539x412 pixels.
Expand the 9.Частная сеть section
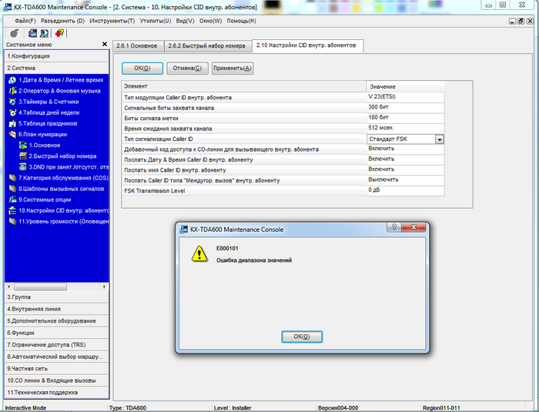(57, 369)
